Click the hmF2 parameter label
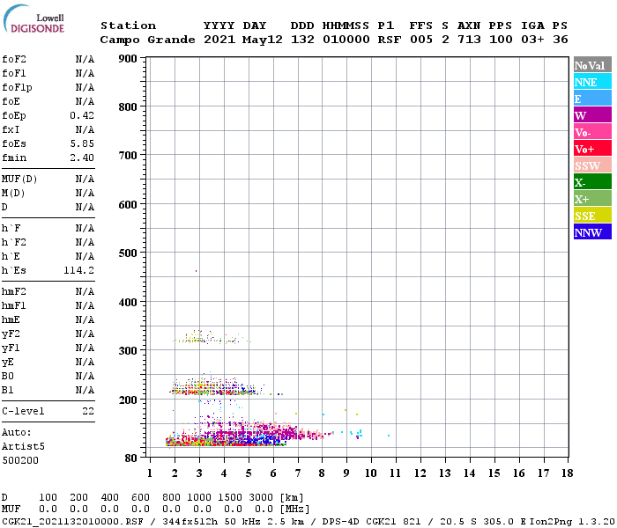The image size is (617, 528). pos(14,291)
